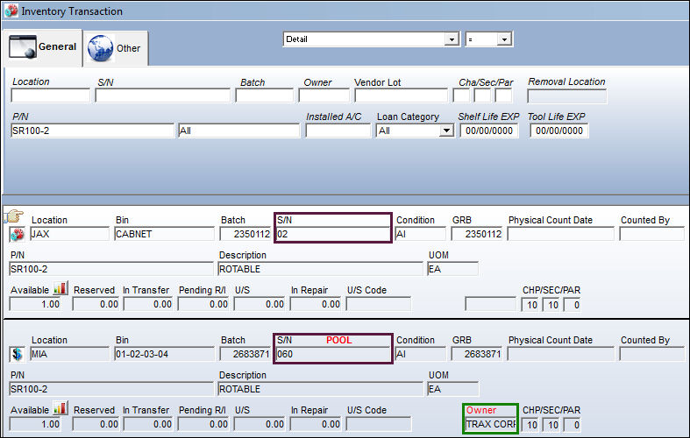The width and height of the screenshot is (690, 438).
Task: Click the pointing hand icon beside JAX record
Action: coord(14,215)
